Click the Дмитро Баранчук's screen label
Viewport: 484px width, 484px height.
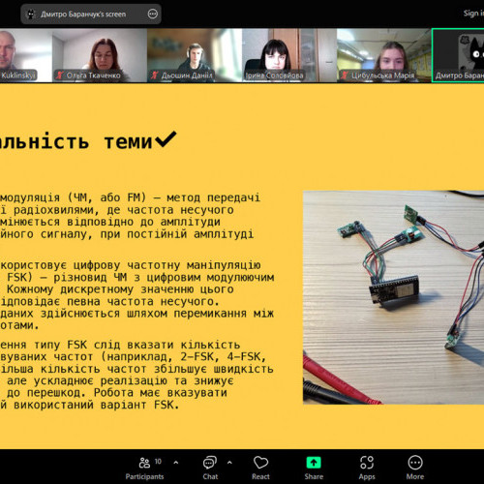coord(83,15)
